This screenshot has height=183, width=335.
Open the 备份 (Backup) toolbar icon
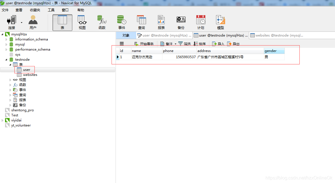[x=181, y=22]
